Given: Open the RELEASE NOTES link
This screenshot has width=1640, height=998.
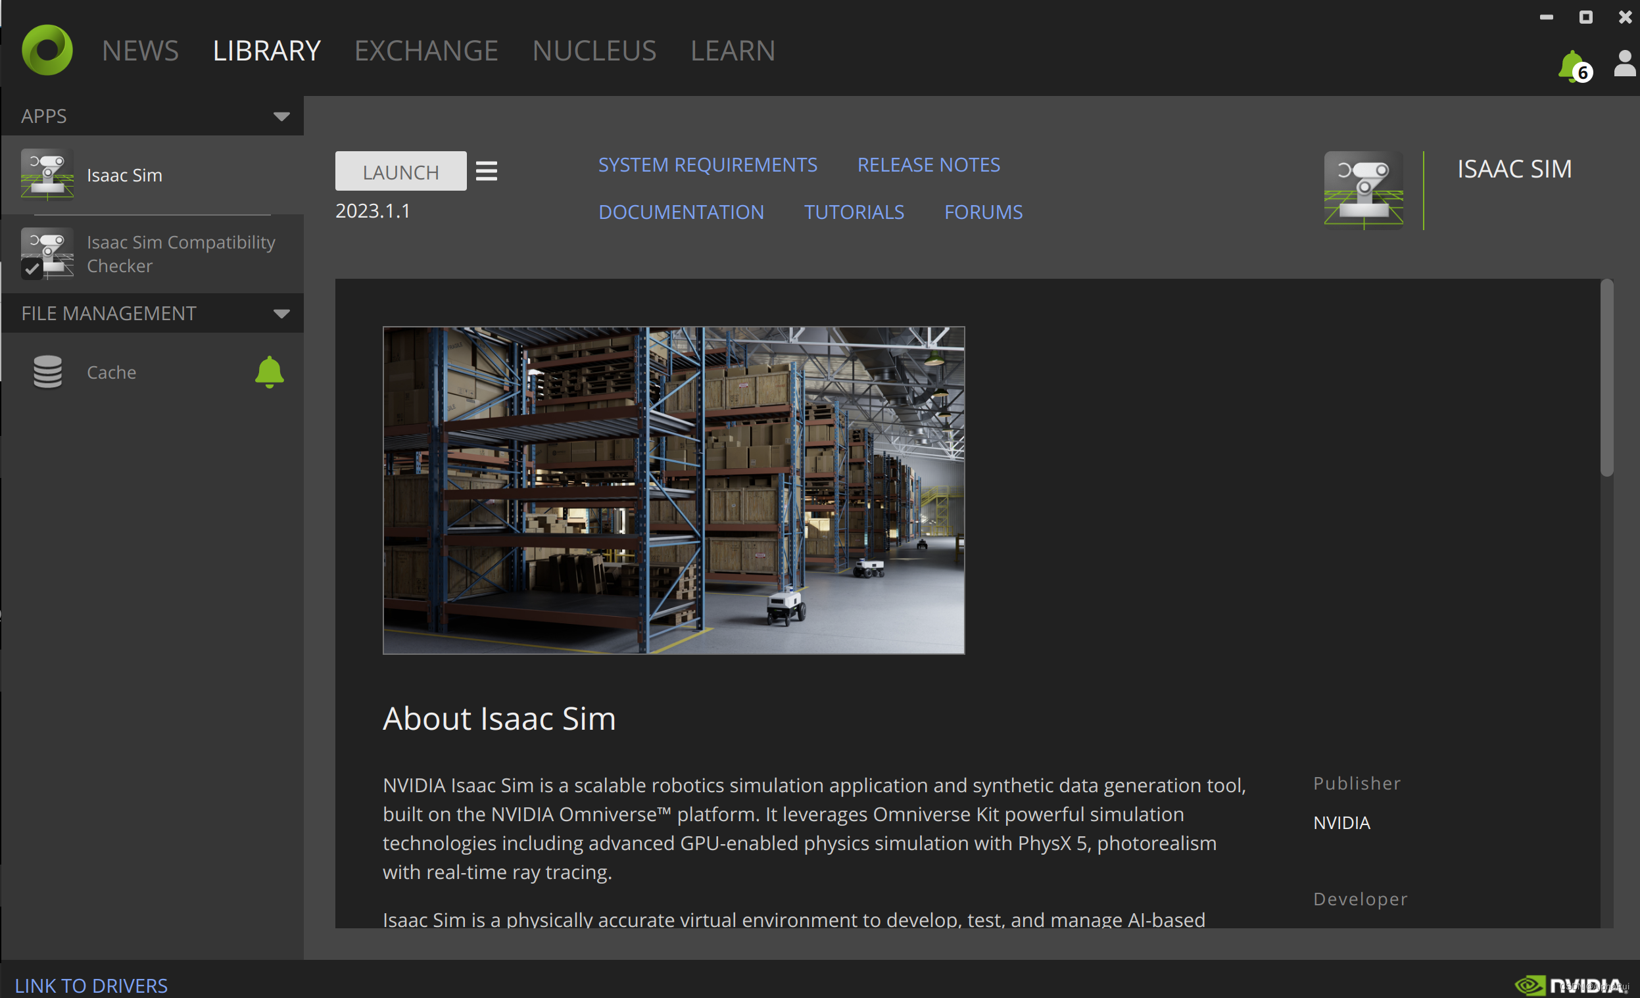Looking at the screenshot, I should click(x=928, y=164).
